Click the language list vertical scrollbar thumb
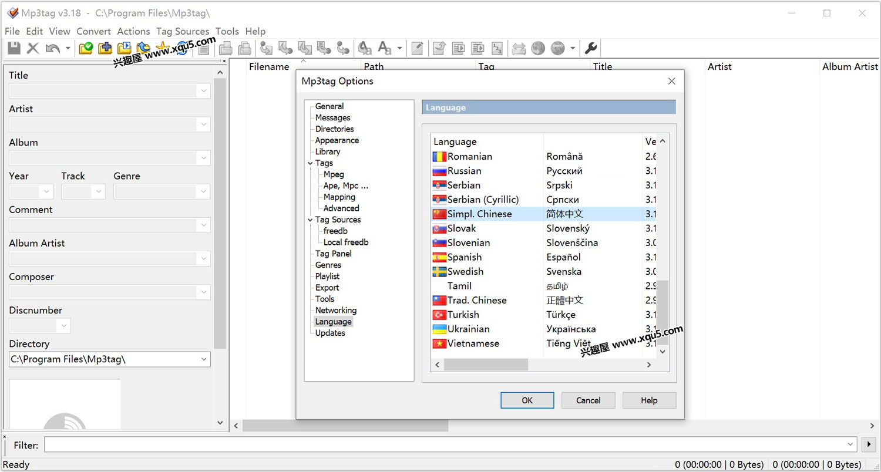The image size is (881, 472). [663, 312]
